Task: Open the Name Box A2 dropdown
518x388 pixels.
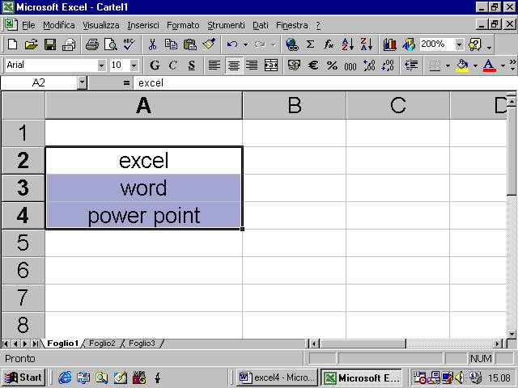Action: point(82,82)
